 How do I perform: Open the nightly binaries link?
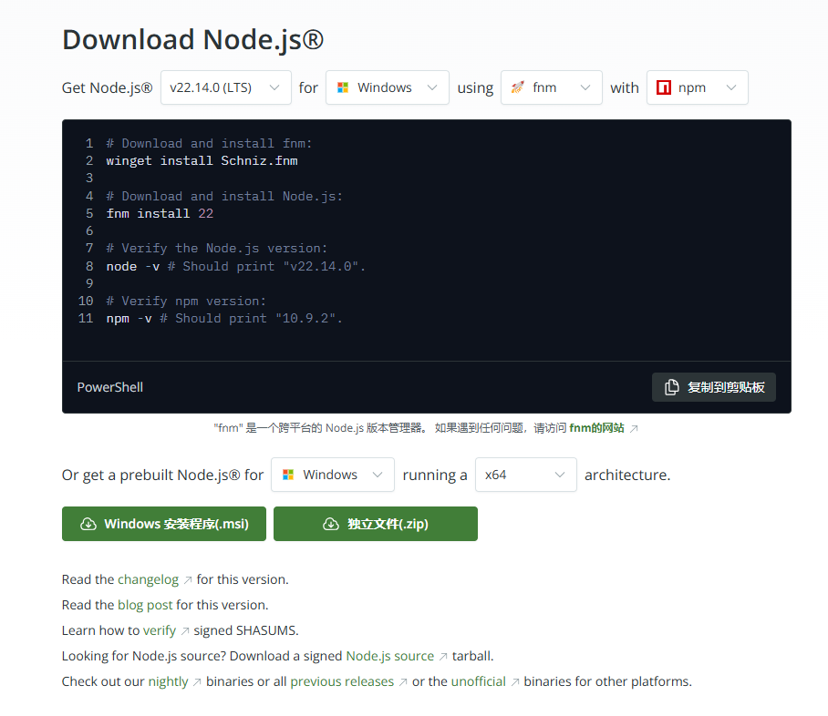(x=168, y=681)
